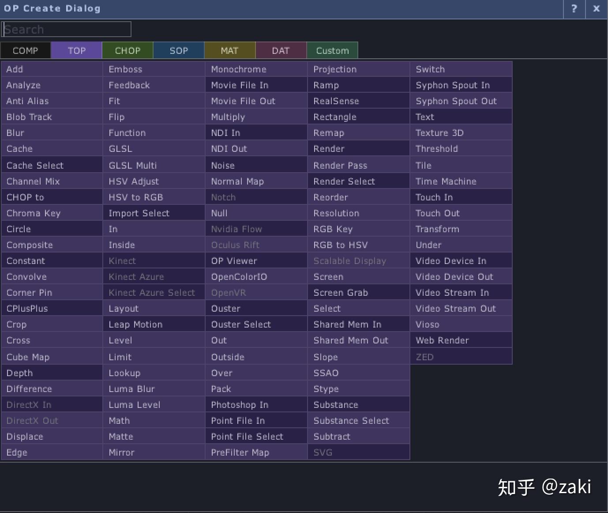Image resolution: width=608 pixels, height=513 pixels.
Task: Switch to the CHOP tab
Action: [128, 50]
